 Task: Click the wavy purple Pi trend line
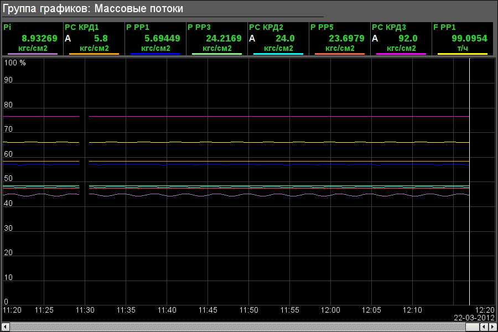(277, 195)
